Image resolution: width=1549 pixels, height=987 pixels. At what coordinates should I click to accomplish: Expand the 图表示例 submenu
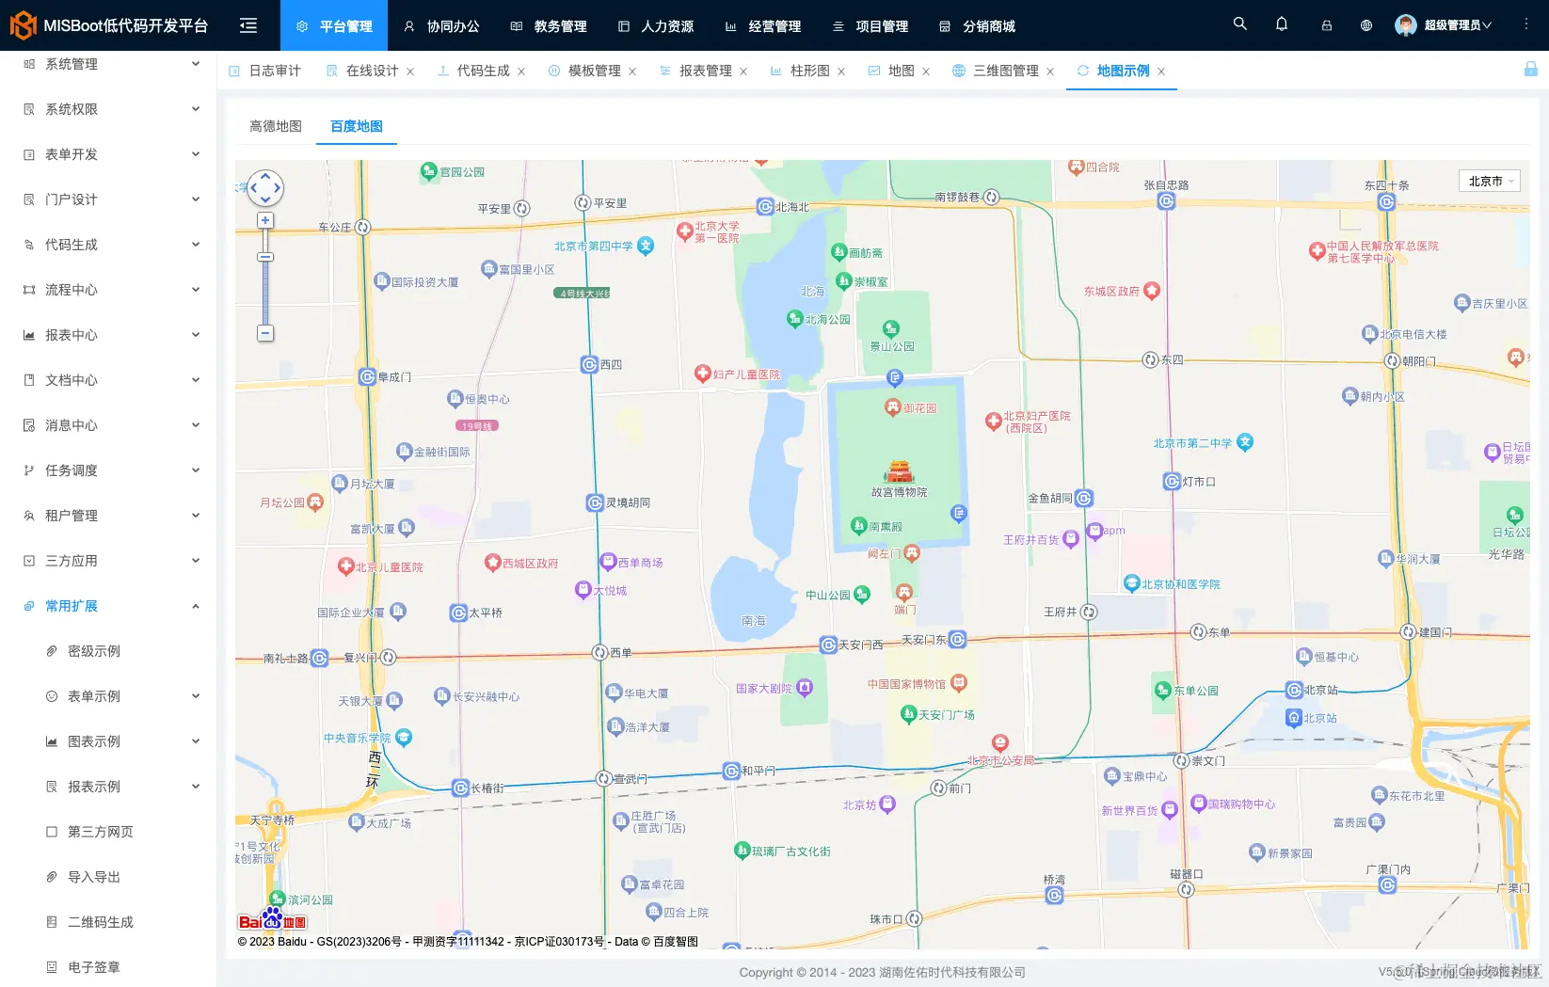coord(108,741)
